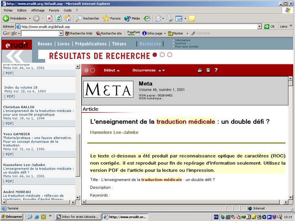Open the Affichage menu
This screenshot has height=221, width=295.
pyautogui.click(x=38, y=11)
